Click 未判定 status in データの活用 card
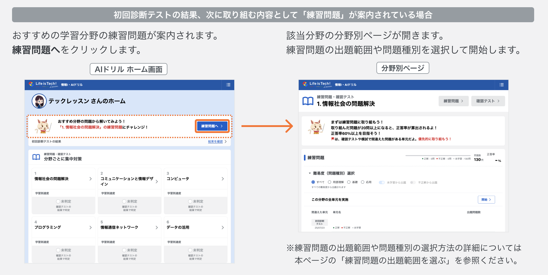Screen dimensions: 548x275 (196, 250)
